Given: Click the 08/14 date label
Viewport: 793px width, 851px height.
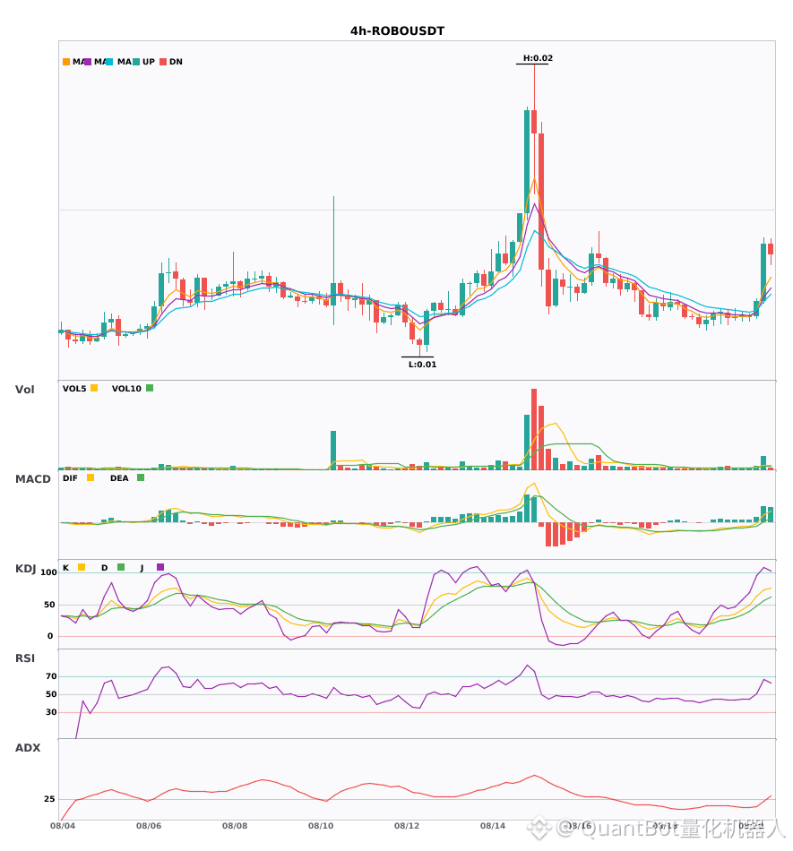Looking at the screenshot, I should (493, 826).
